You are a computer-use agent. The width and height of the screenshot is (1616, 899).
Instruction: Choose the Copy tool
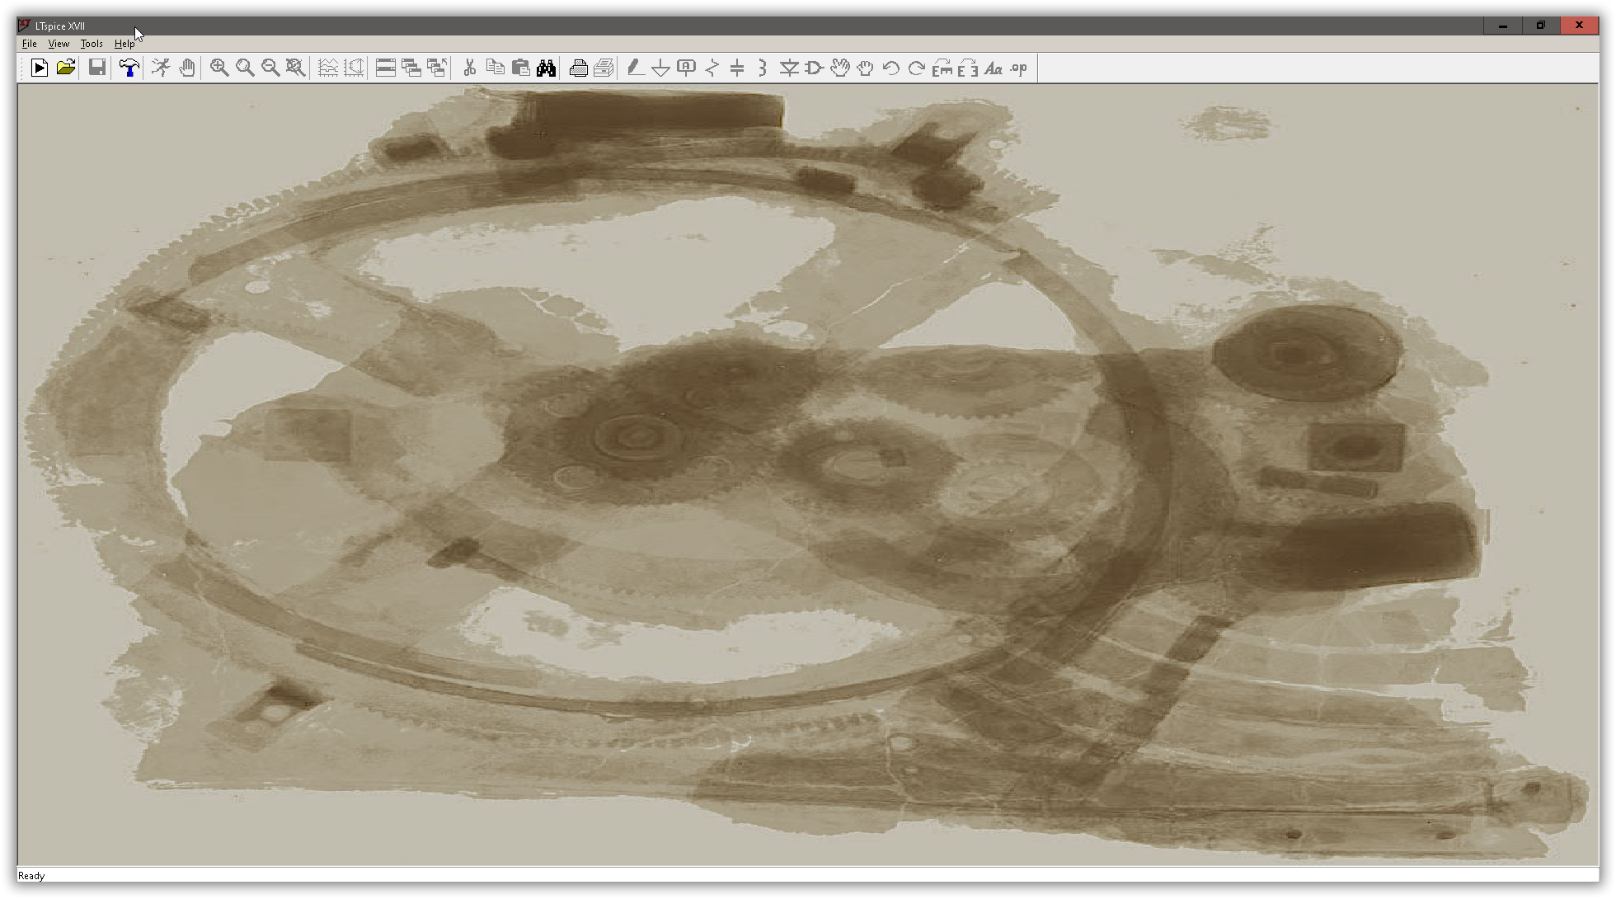(495, 68)
